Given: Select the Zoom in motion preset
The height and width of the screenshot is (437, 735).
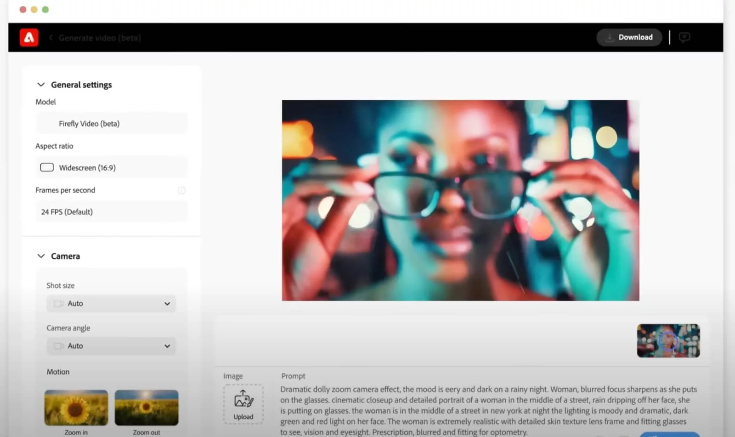Looking at the screenshot, I should pos(76,408).
